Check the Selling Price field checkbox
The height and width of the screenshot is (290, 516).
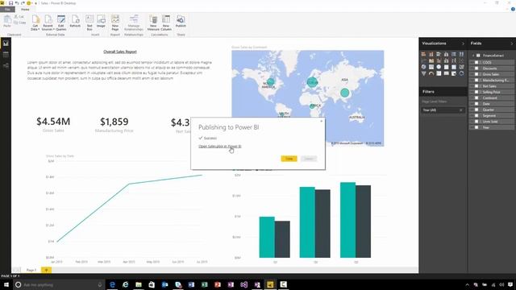(476, 92)
